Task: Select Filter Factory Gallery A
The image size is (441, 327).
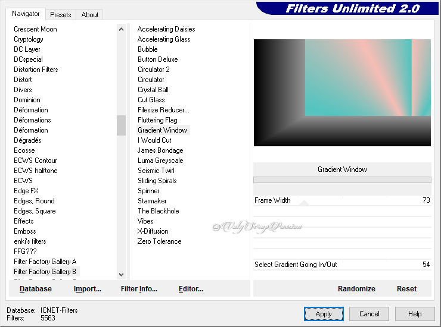Action: coord(45,262)
